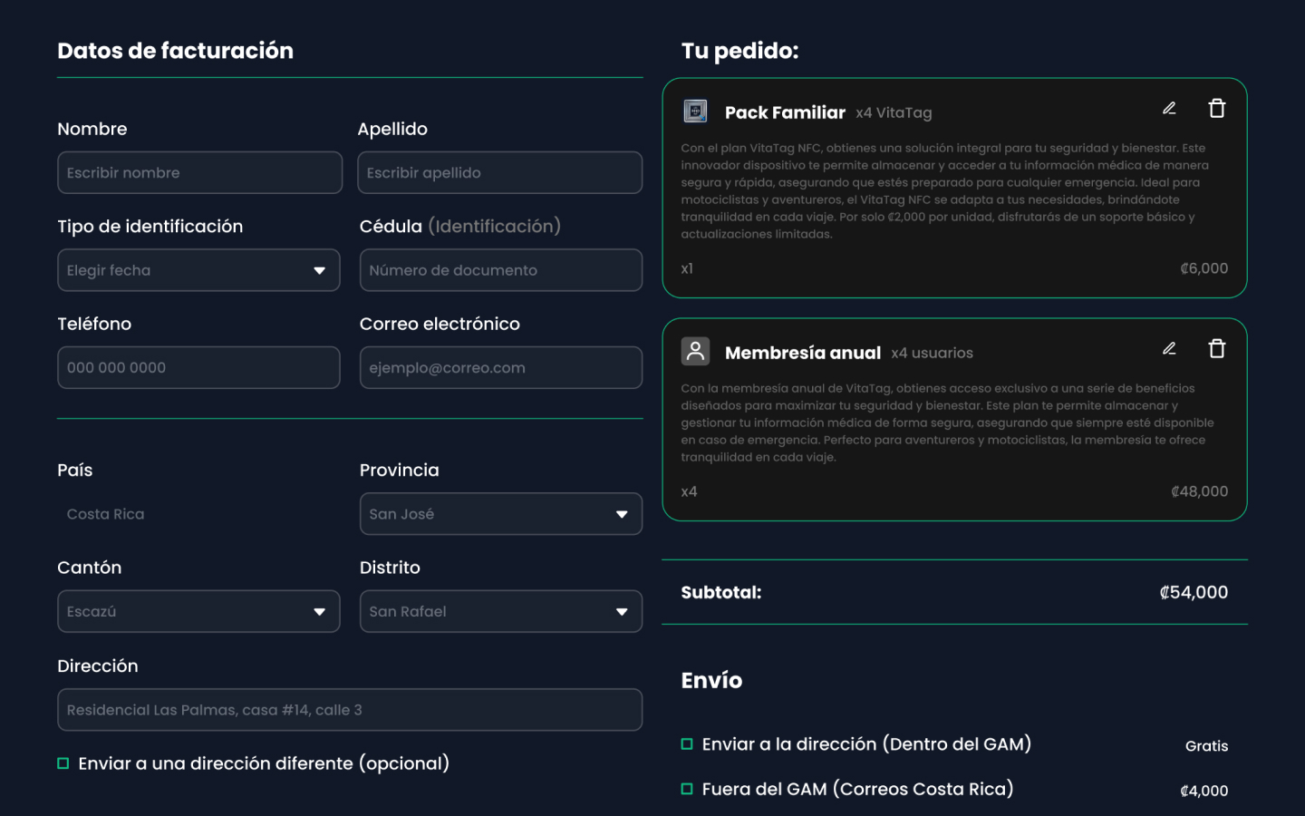Click the 'Subtotal:' label
Screen dimensions: 1305x816
pyautogui.click(x=721, y=592)
